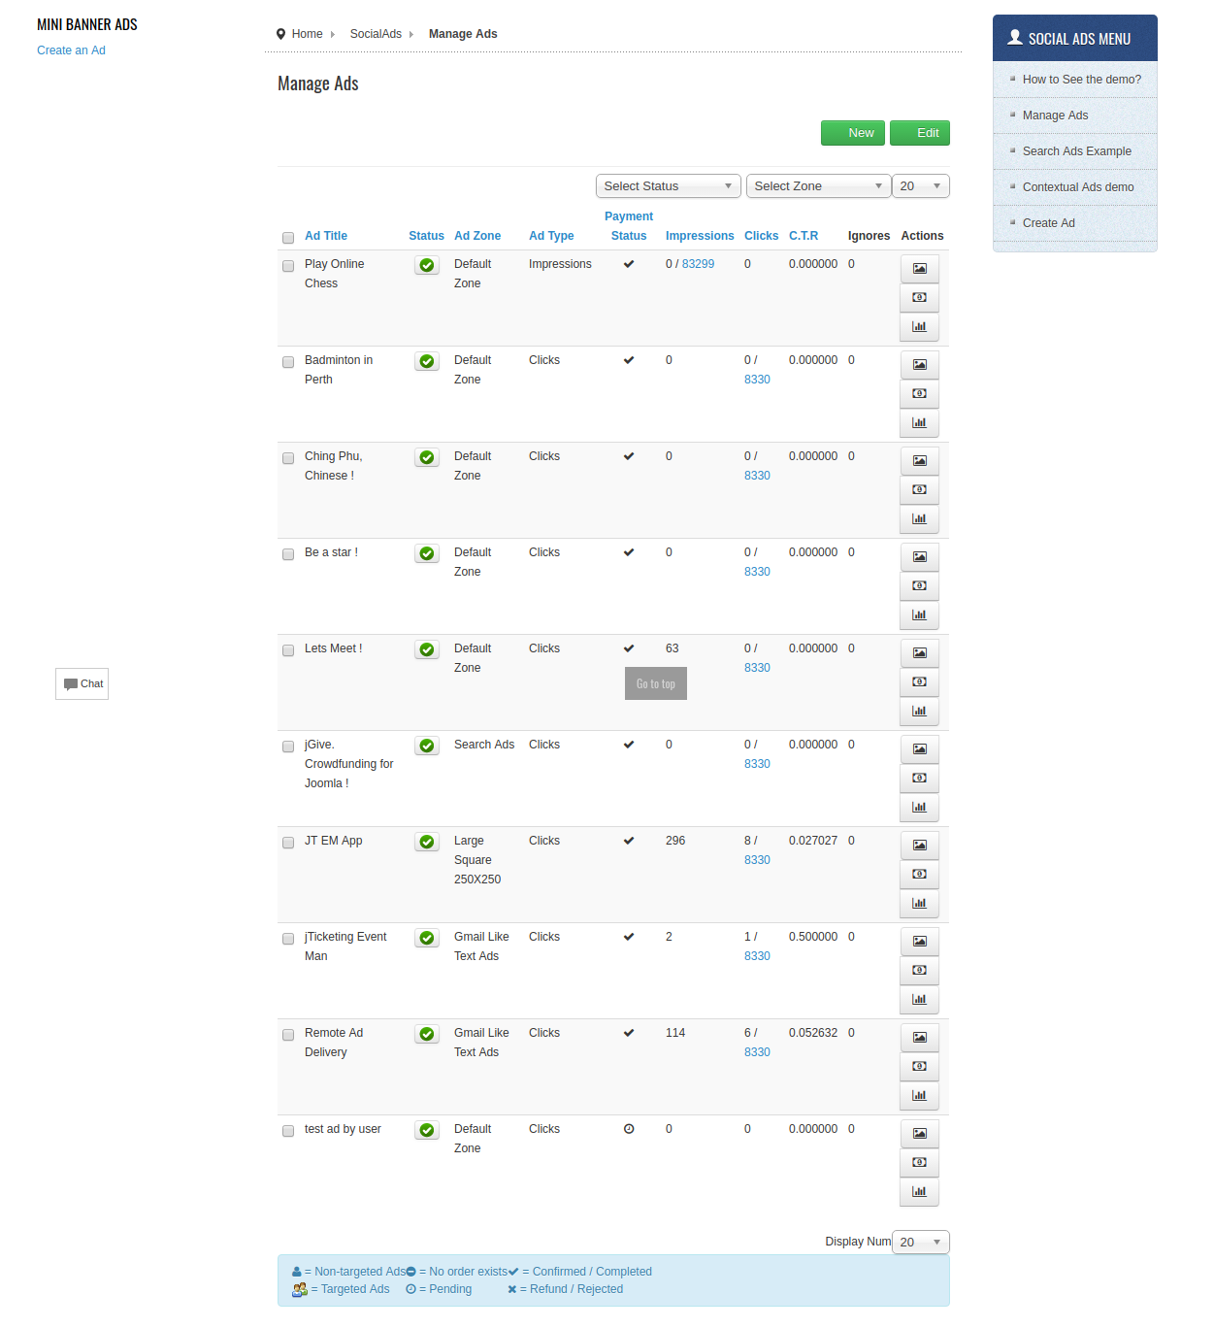Open bar chart stats icon for Lets Meet ad
The width and height of the screenshot is (1214, 1328).
[x=919, y=712]
